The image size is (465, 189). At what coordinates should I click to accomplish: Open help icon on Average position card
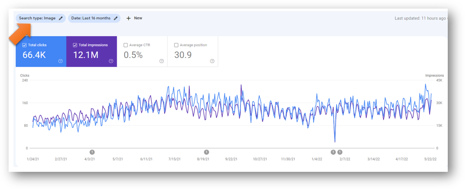coord(212,61)
